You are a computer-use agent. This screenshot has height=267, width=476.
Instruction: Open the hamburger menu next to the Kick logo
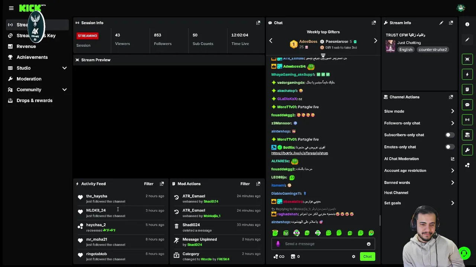tap(11, 8)
